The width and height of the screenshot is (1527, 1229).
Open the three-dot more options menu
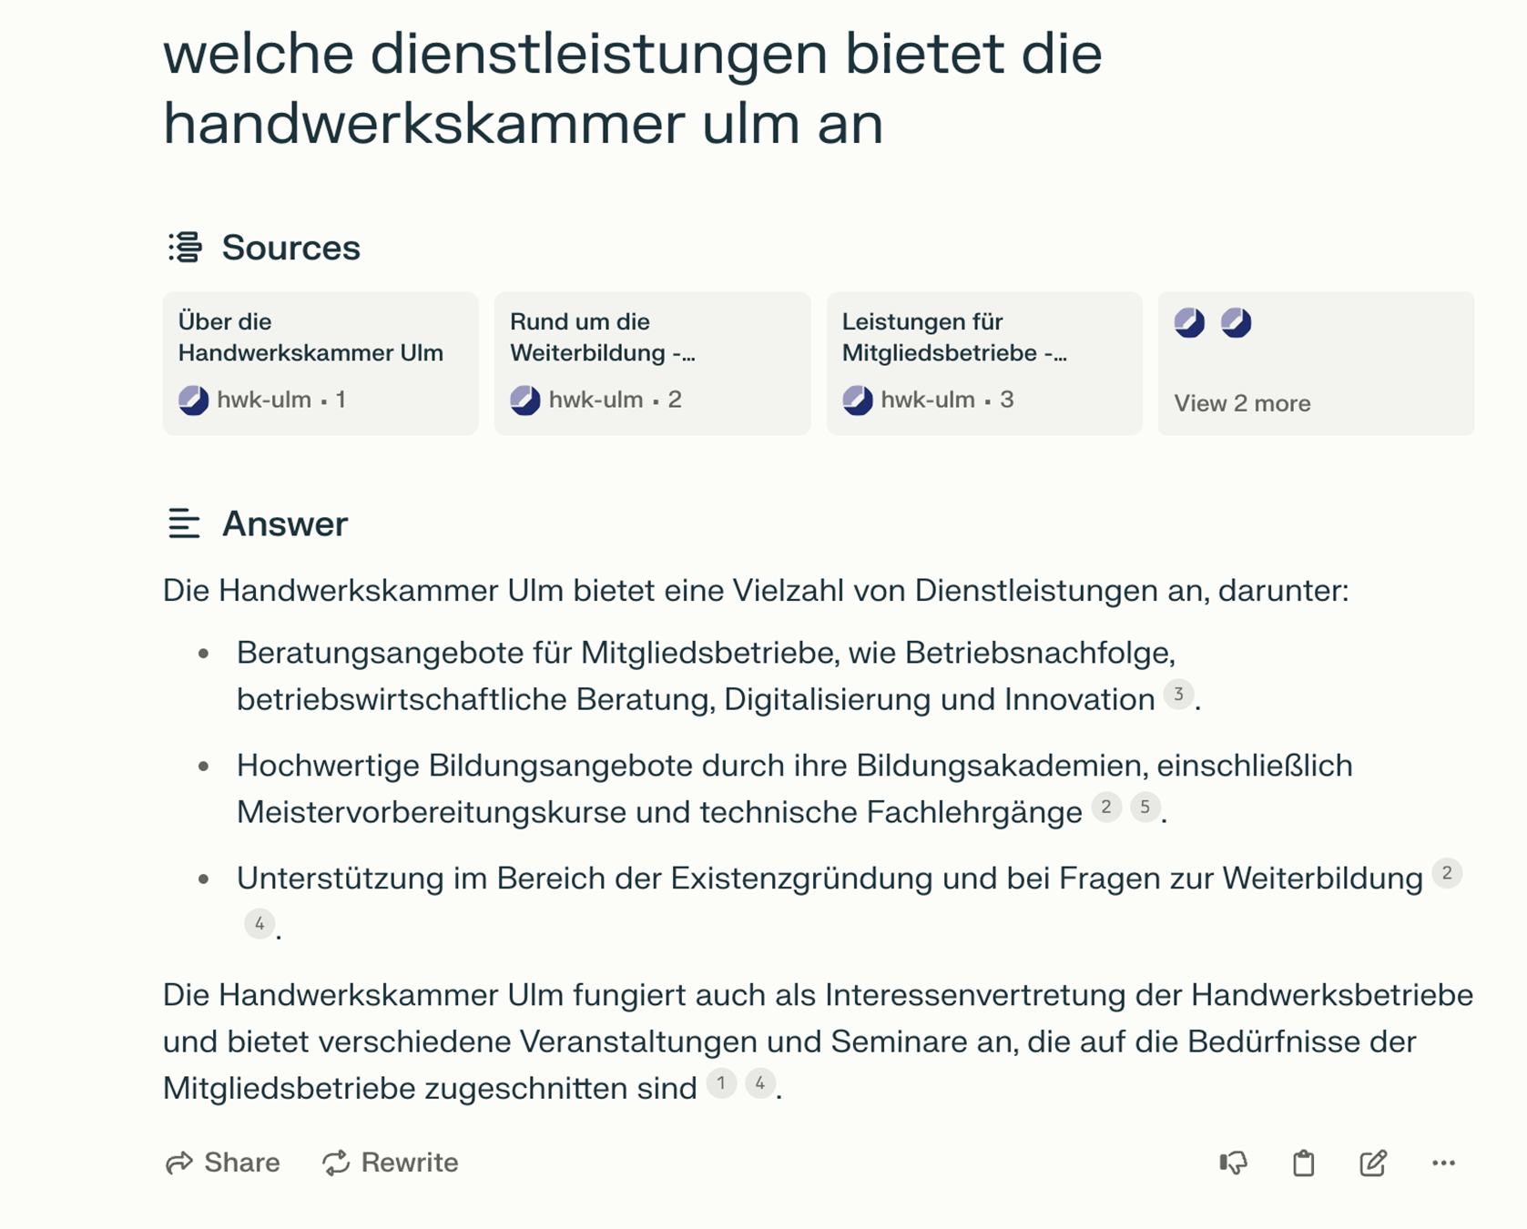click(x=1443, y=1163)
